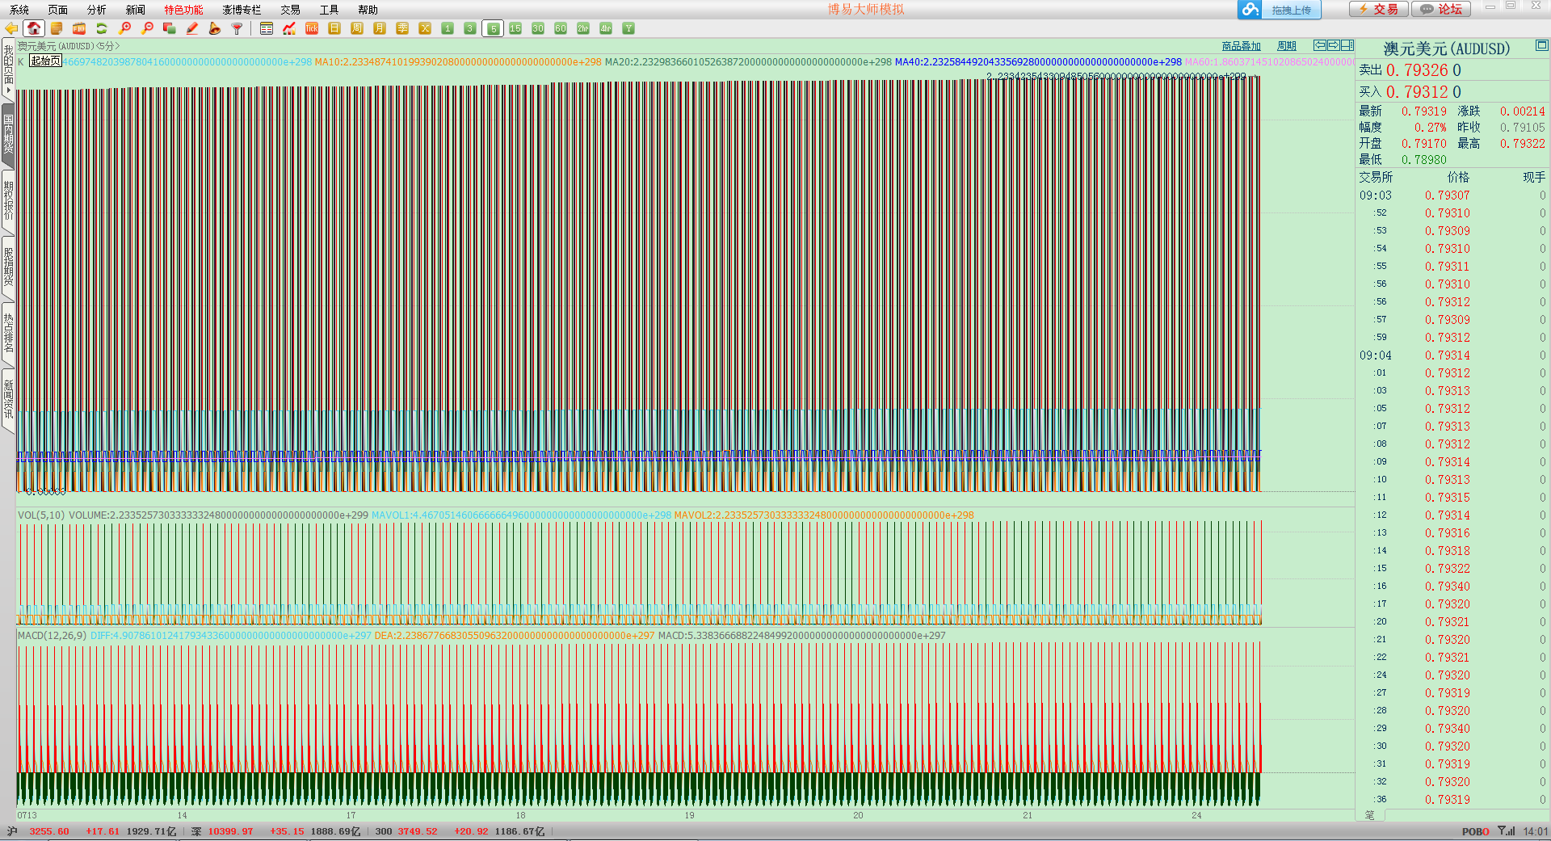
Task: Expand the 我的页面 side panel arrow
Action: (8, 90)
